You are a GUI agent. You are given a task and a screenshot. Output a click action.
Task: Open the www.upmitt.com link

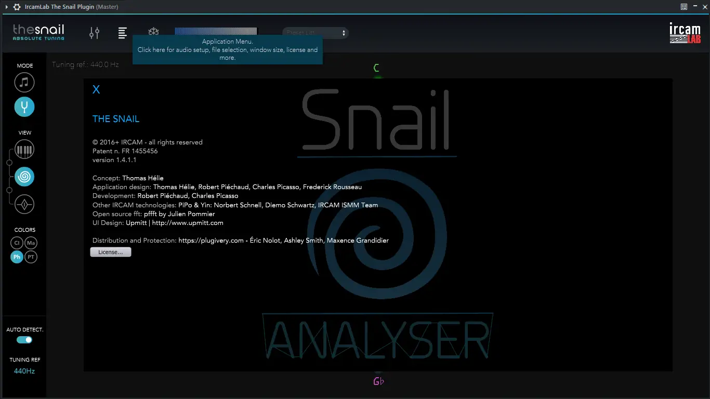click(188, 223)
